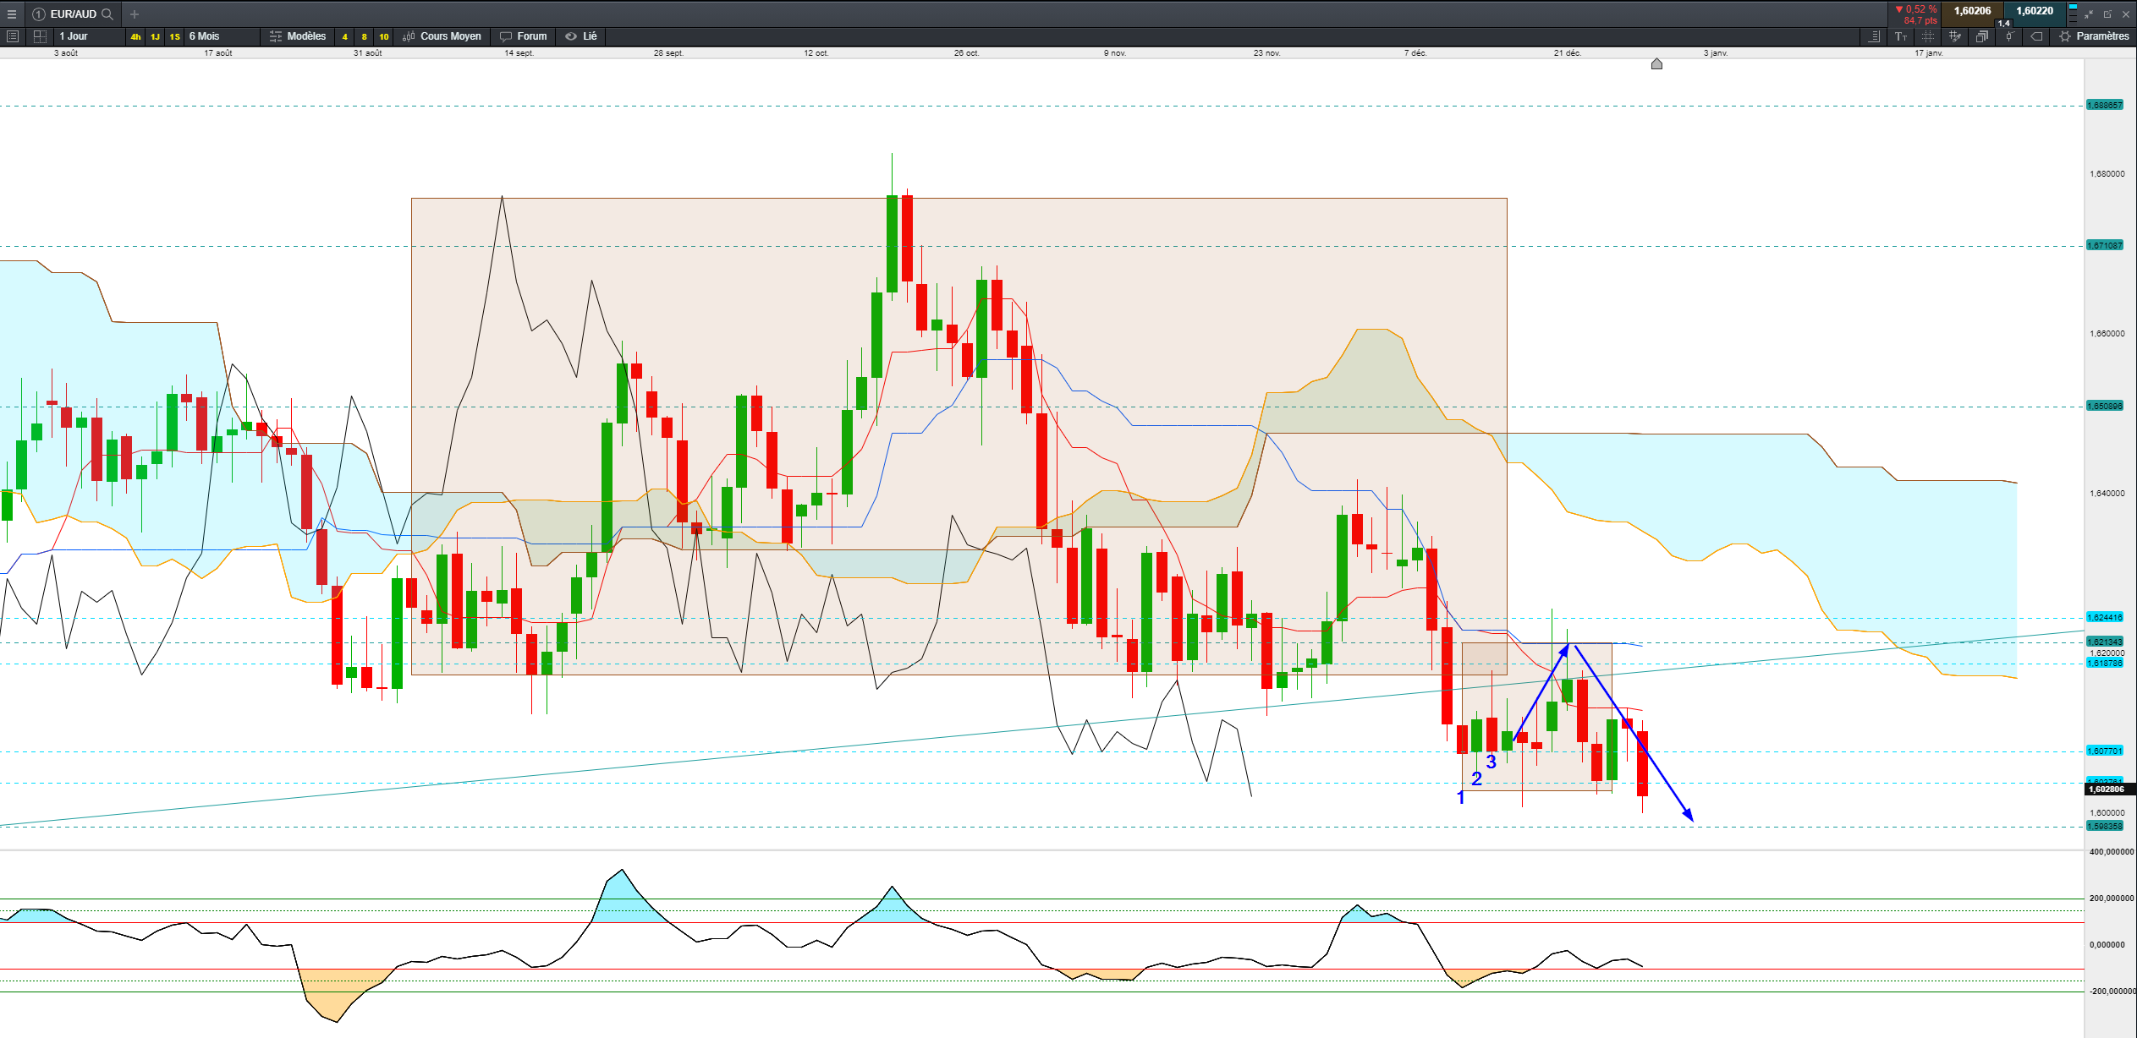Screen dimensions: 2137x1038
Task: Toggle the price label tag icon
Action: click(x=2036, y=36)
